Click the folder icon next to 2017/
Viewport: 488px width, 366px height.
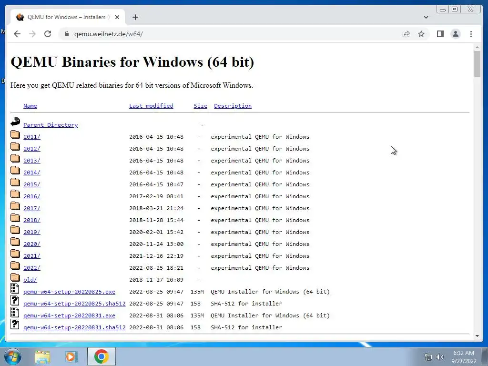click(x=15, y=206)
